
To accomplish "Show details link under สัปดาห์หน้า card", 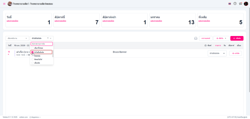I will click(x=108, y=21).
